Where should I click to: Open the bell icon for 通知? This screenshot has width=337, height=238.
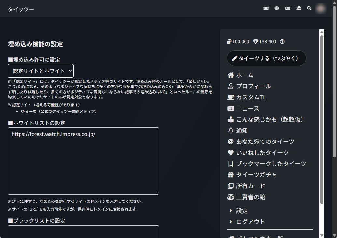(x=231, y=130)
